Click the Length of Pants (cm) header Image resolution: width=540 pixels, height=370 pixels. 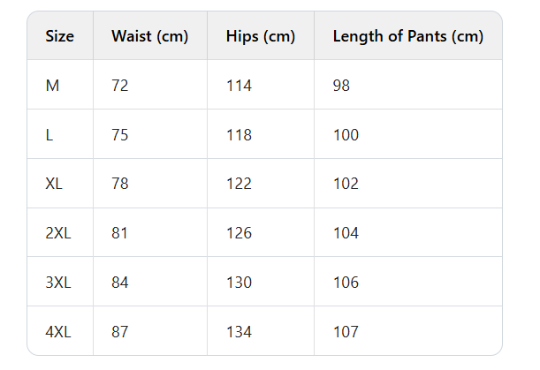(x=408, y=36)
